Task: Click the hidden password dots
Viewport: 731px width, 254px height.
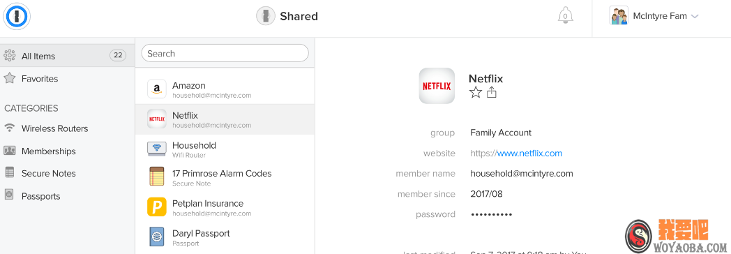Action: [491, 215]
